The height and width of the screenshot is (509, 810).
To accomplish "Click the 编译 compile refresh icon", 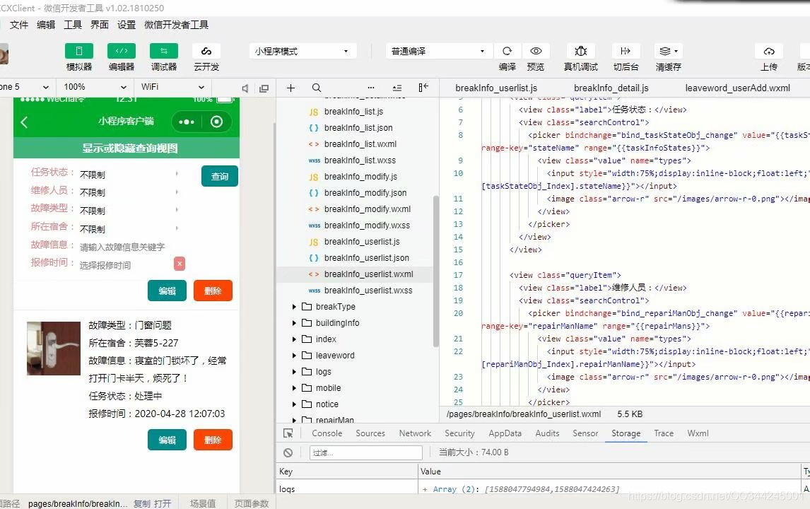I will point(507,51).
